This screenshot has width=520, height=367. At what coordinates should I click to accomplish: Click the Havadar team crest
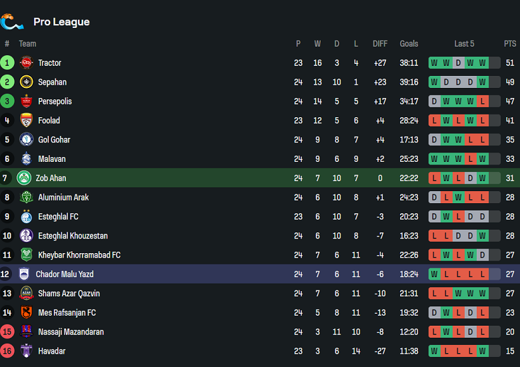pyautogui.click(x=27, y=351)
